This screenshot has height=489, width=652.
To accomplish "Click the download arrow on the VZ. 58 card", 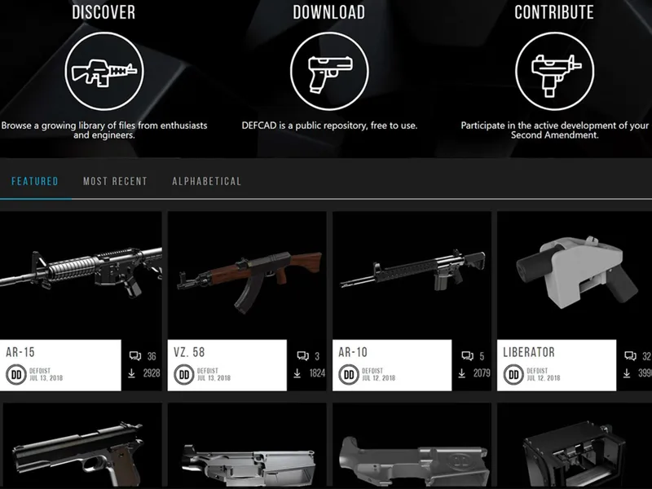I will [x=297, y=373].
